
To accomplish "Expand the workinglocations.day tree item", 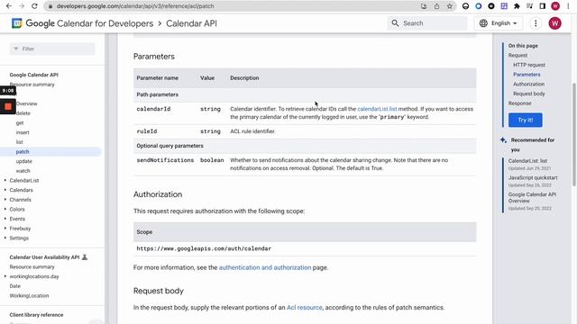I will (x=5, y=276).
